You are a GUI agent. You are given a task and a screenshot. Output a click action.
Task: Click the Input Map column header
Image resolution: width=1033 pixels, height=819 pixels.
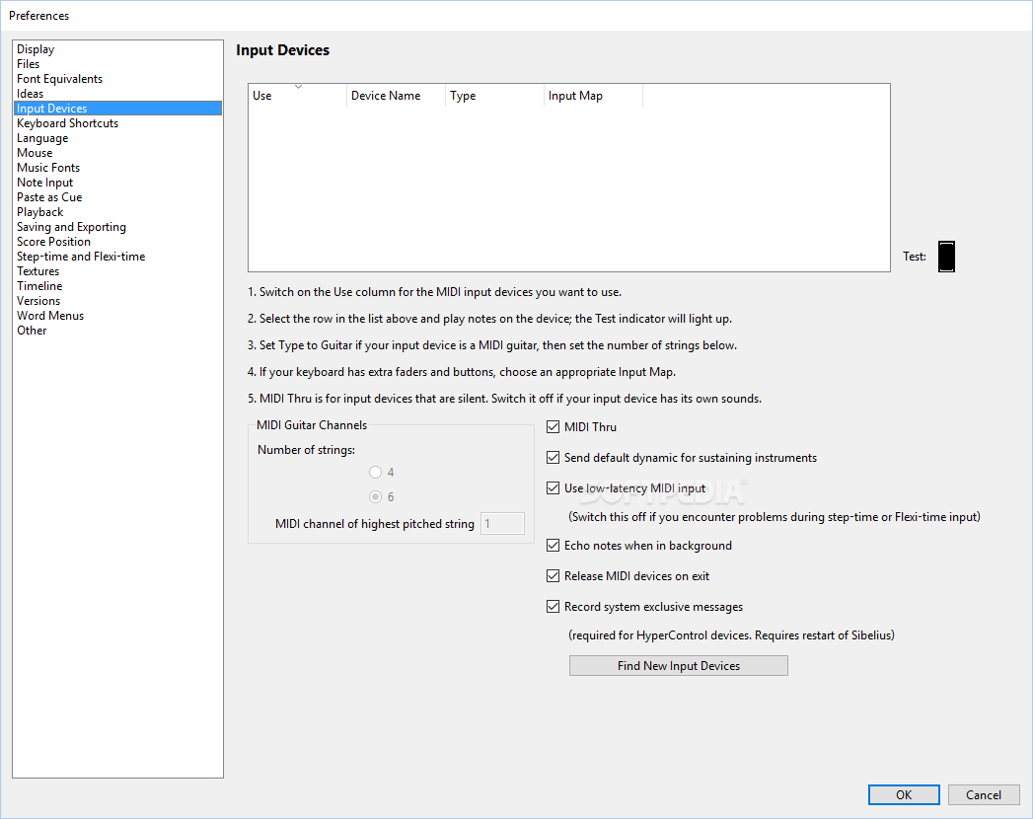click(x=594, y=96)
